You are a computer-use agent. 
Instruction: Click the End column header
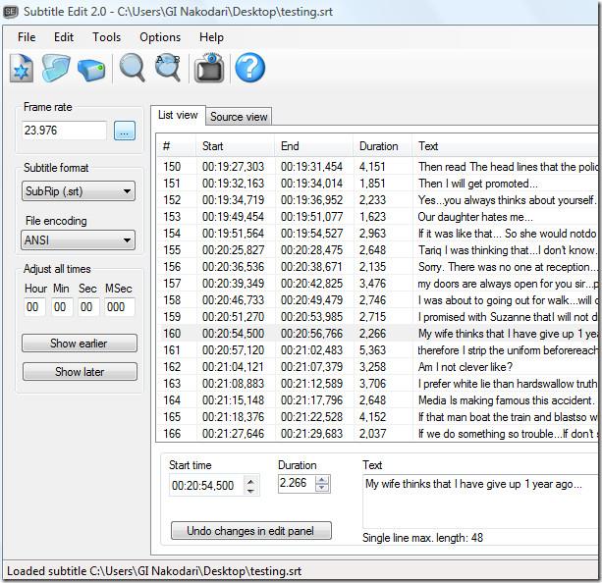click(314, 146)
